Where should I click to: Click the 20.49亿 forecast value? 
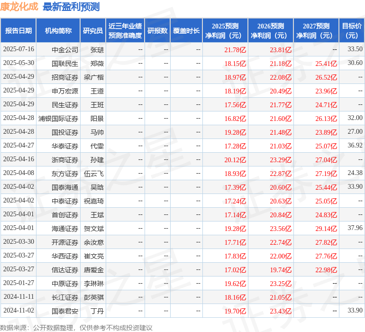point(281,91)
